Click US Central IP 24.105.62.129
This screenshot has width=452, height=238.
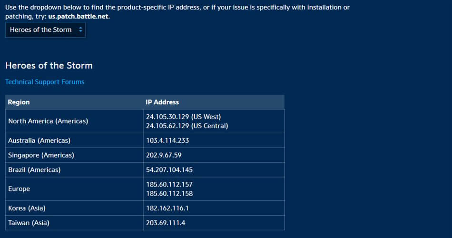tap(187, 126)
